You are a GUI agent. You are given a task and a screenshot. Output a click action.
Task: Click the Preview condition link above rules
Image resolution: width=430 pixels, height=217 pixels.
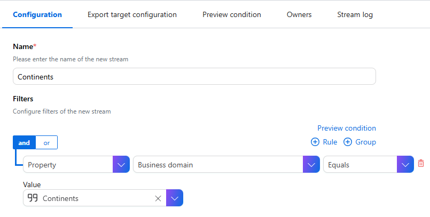(x=347, y=128)
